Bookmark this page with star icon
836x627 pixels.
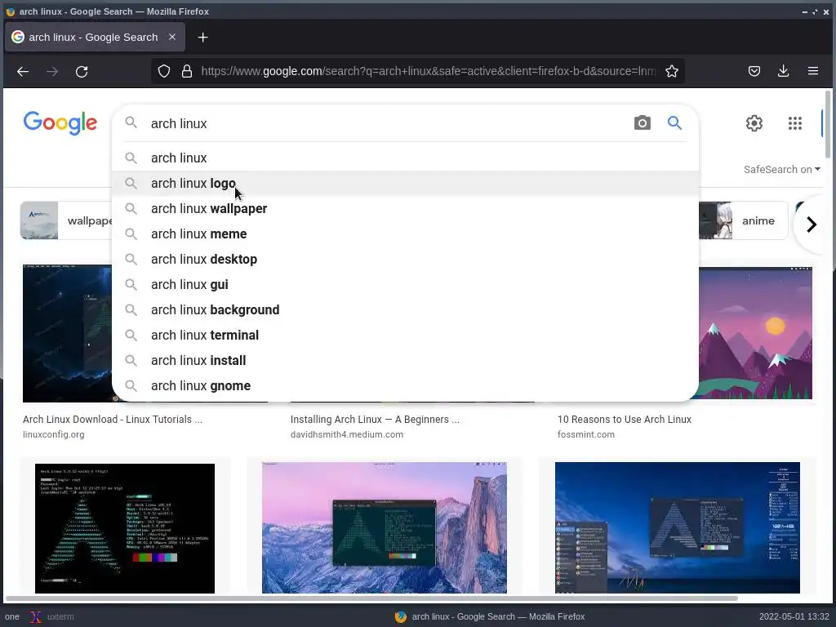pyautogui.click(x=672, y=72)
